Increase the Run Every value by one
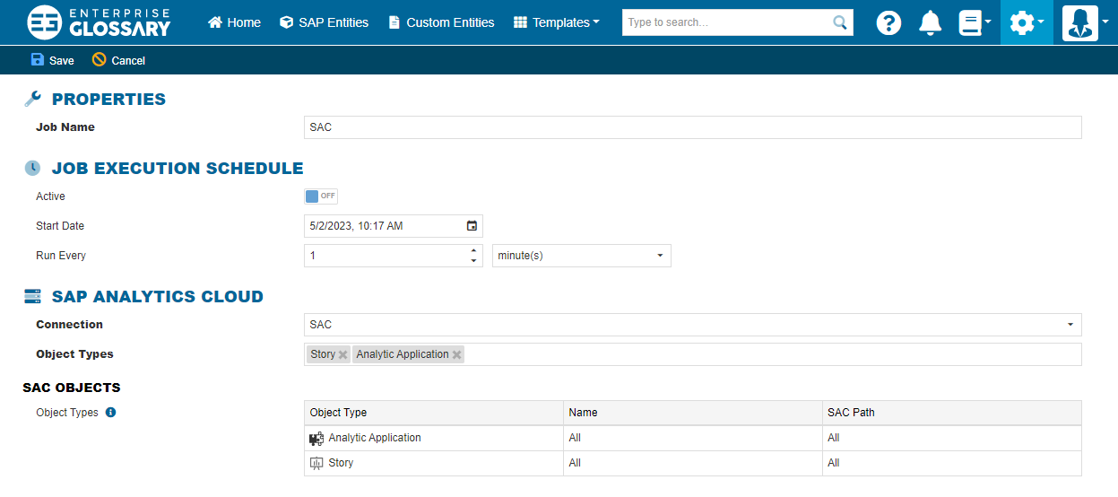This screenshot has width=1118, height=497. point(473,250)
